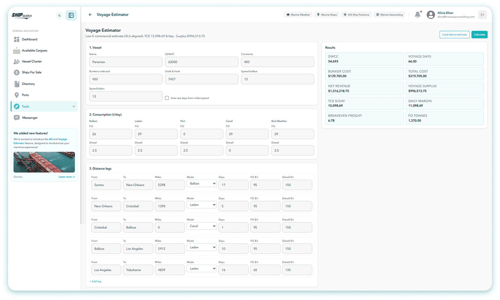
Task: Click Add leg link
Action: tap(95, 282)
